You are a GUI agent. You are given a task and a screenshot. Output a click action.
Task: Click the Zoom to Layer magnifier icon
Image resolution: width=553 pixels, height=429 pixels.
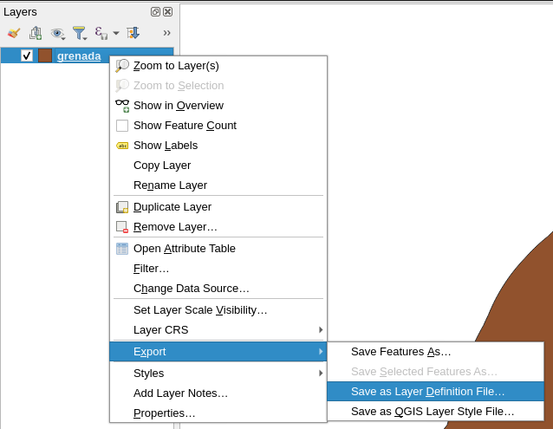(x=122, y=66)
